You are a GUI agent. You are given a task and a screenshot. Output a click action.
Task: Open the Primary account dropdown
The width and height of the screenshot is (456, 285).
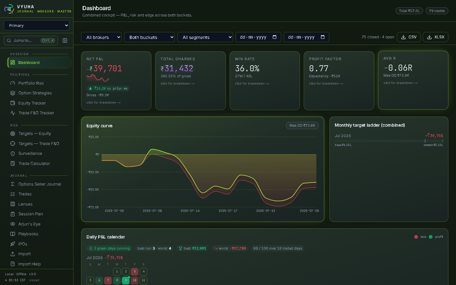(x=36, y=25)
